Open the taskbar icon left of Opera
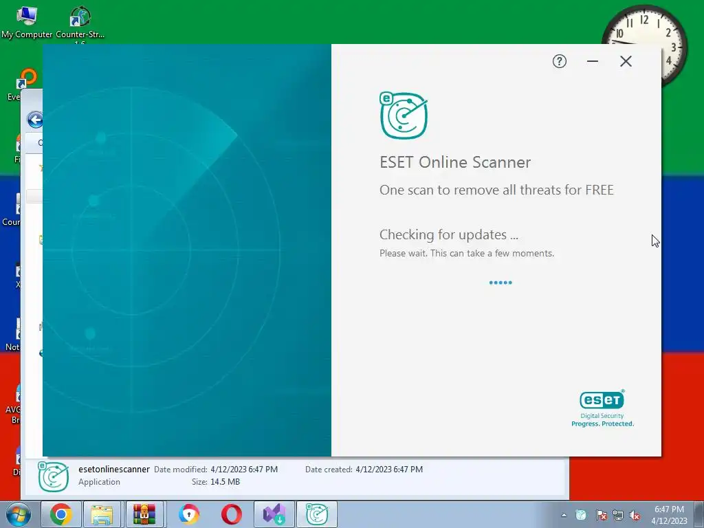704x528 pixels. 188,514
